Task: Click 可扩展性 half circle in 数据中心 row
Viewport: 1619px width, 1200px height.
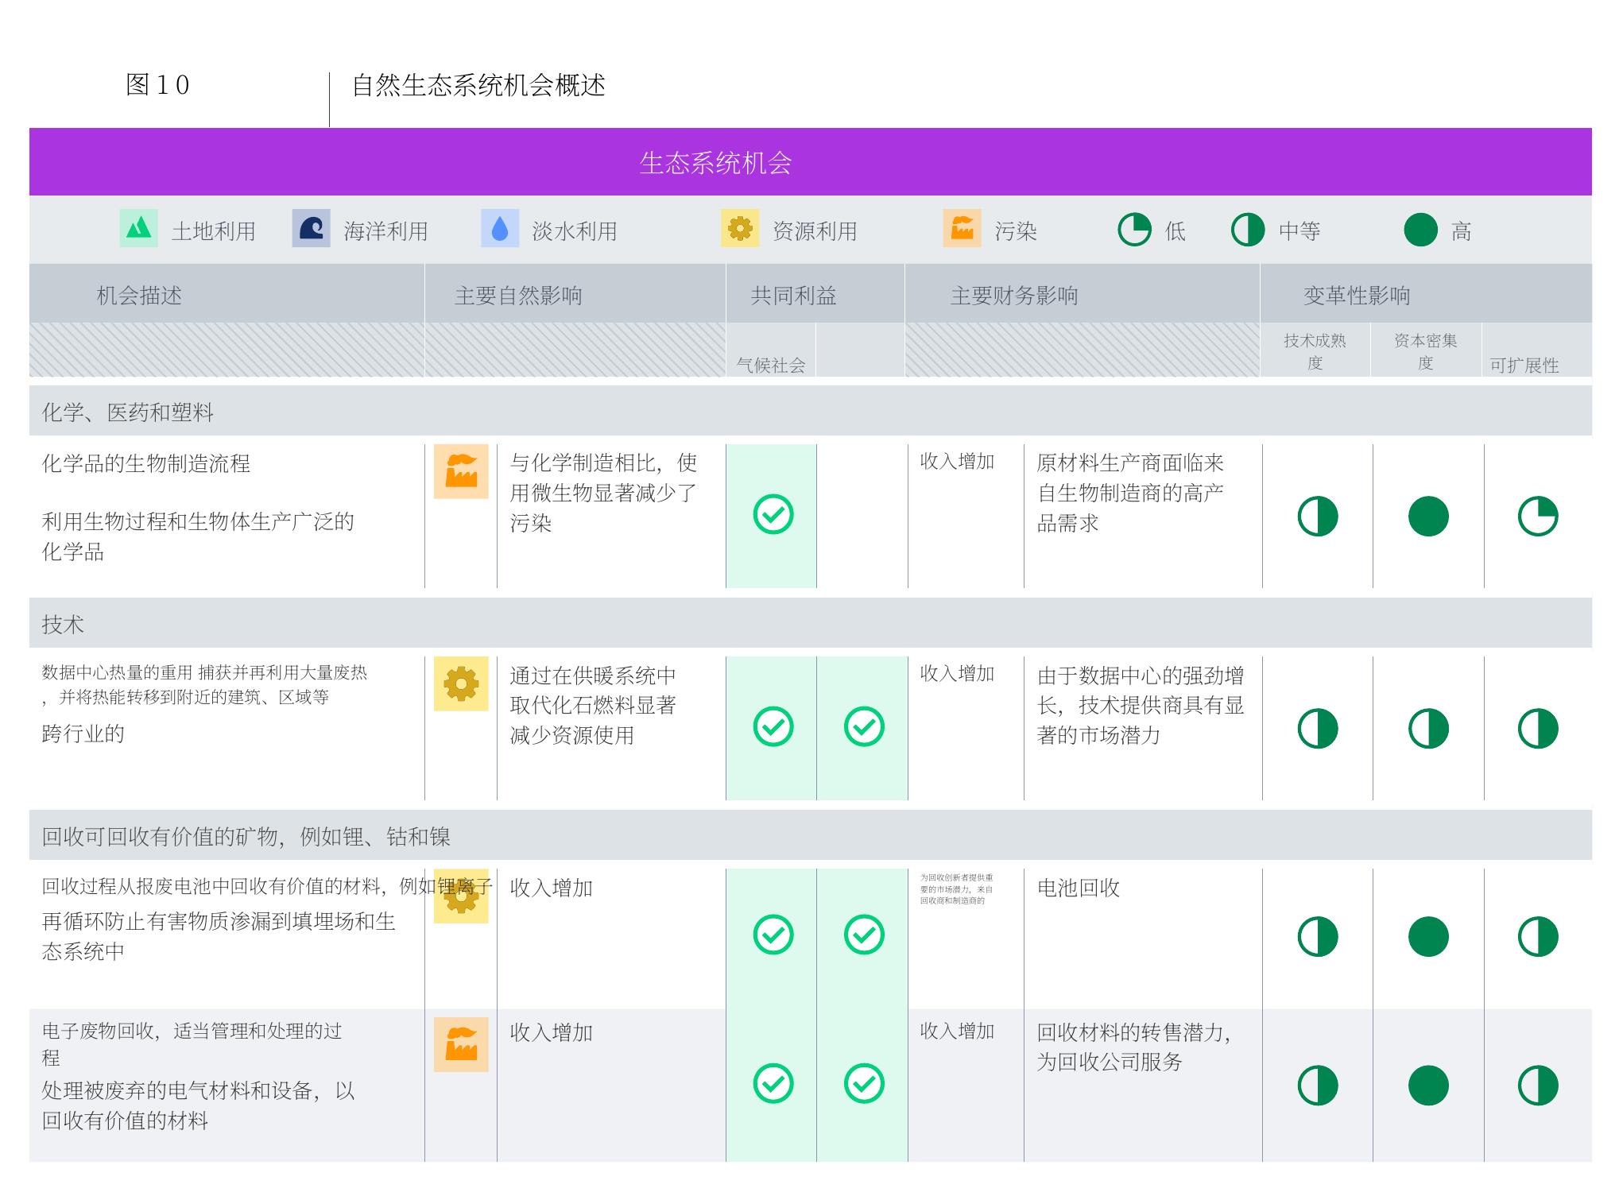Action: 1537,729
